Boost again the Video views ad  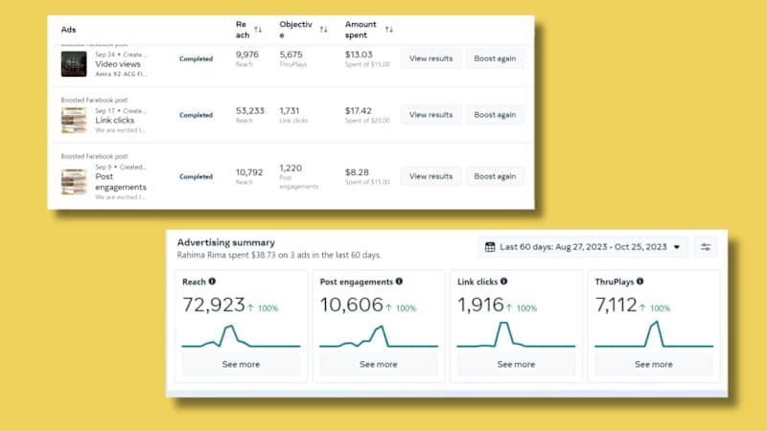[x=495, y=58]
